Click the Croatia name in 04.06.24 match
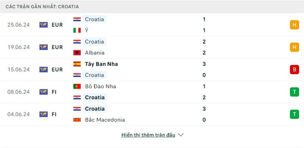Viewport: 304px width, 148px height. (95, 108)
